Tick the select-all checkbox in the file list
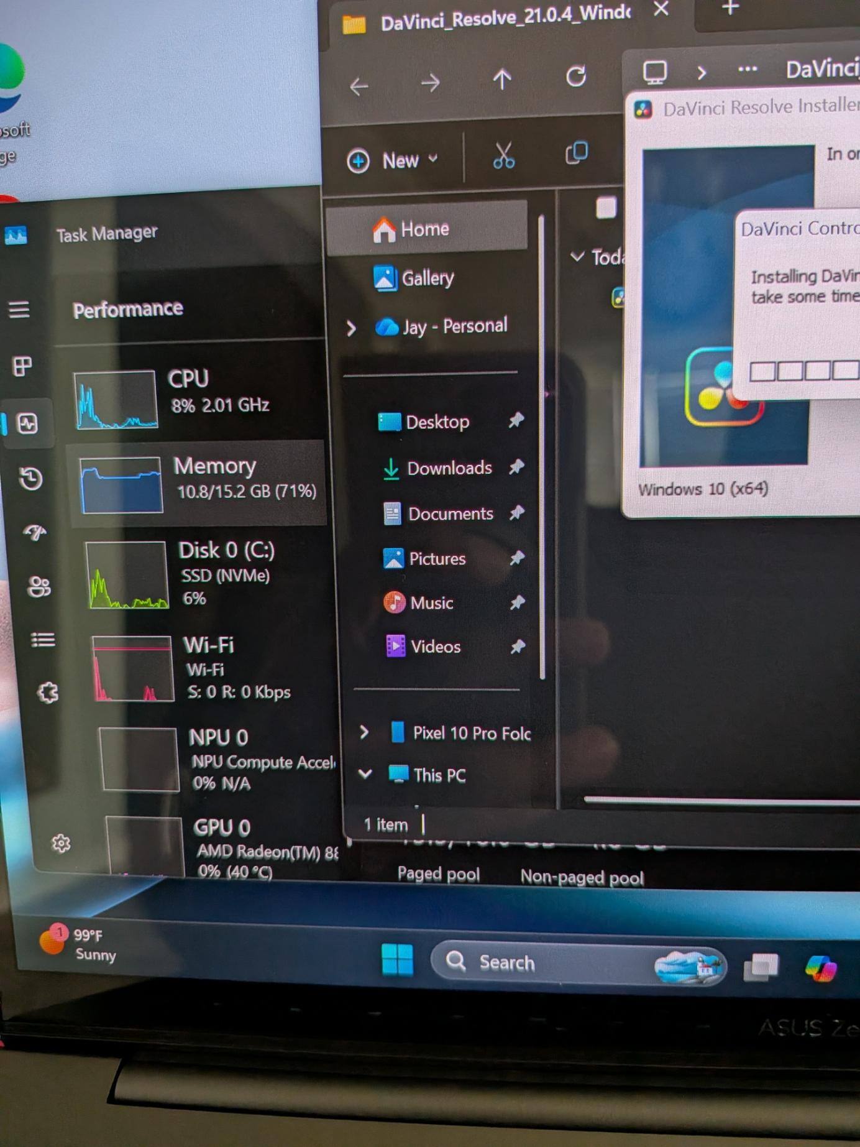This screenshot has width=860, height=1147. tap(606, 208)
